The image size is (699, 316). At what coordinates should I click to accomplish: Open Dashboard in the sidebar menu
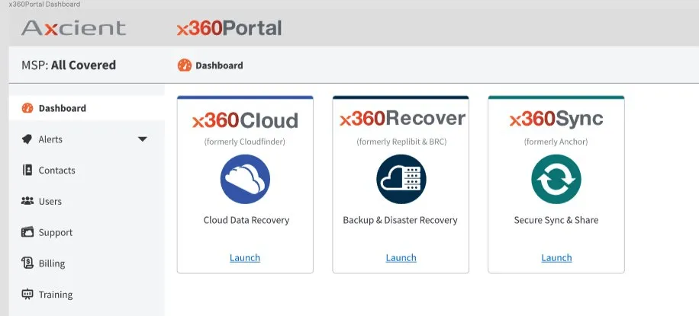point(87,108)
